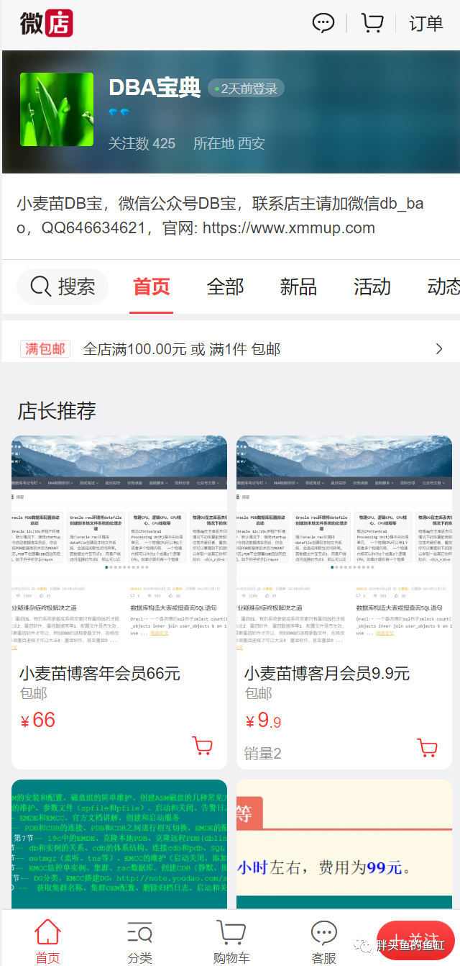460x966 pixels.
Task: Open 分类 categories in the bottom navigation
Action: pyautogui.click(x=139, y=941)
